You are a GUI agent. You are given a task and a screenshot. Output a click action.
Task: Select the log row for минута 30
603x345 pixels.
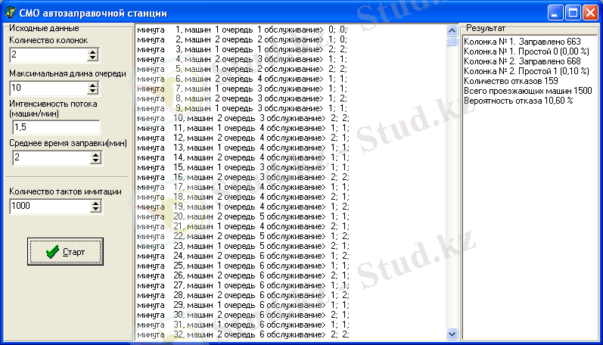tap(243, 315)
